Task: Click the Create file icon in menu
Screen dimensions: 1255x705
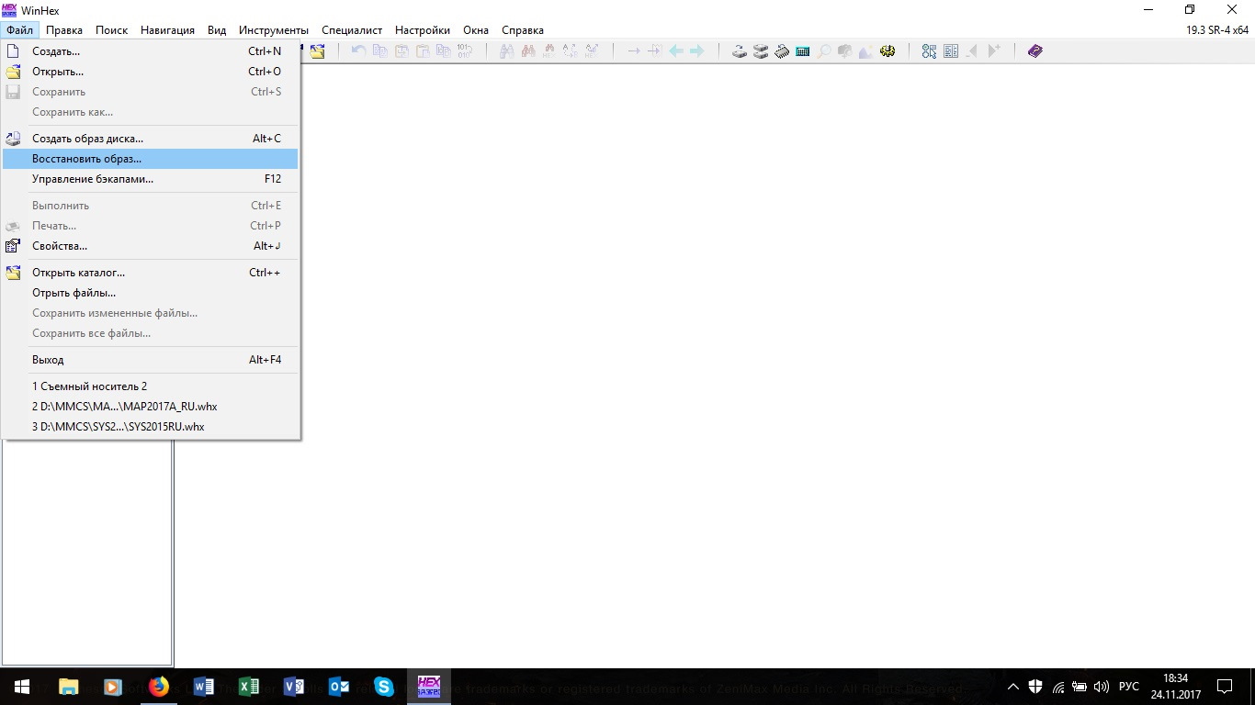Action: tap(13, 51)
